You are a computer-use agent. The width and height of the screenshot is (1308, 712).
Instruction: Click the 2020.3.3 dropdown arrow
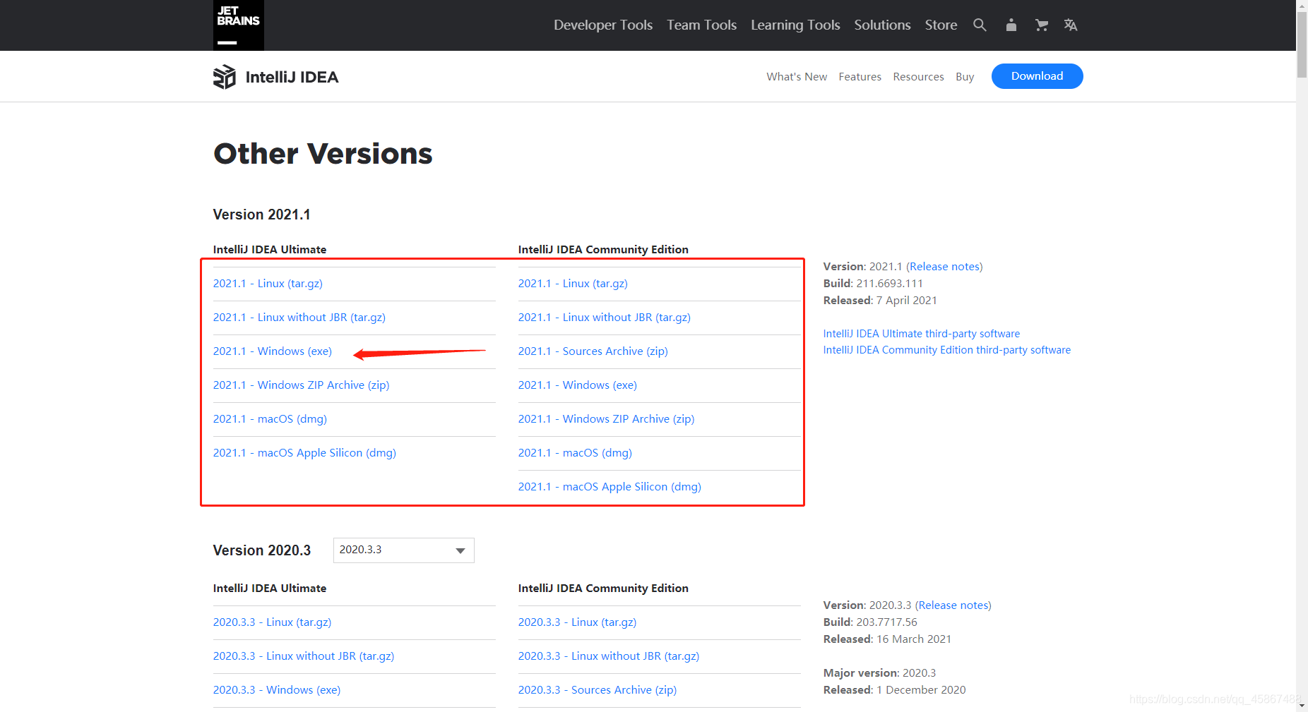[460, 551]
